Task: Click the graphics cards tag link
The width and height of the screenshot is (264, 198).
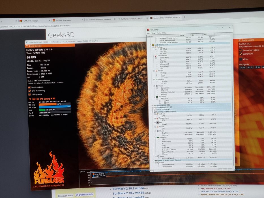Action: tap(84, 195)
